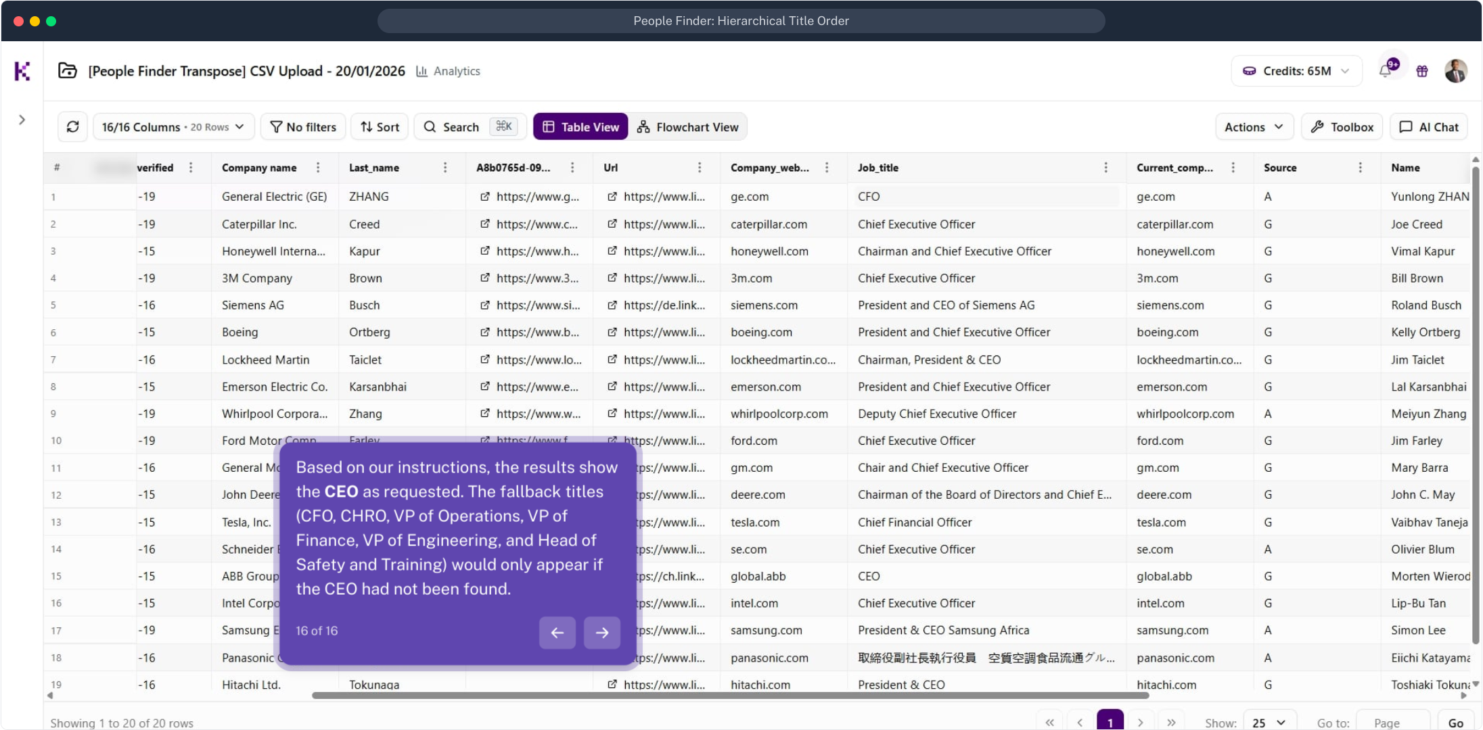The height and width of the screenshot is (730, 1483).
Task: Select the Chief Financial Officer cell for Tesla
Action: (x=986, y=522)
